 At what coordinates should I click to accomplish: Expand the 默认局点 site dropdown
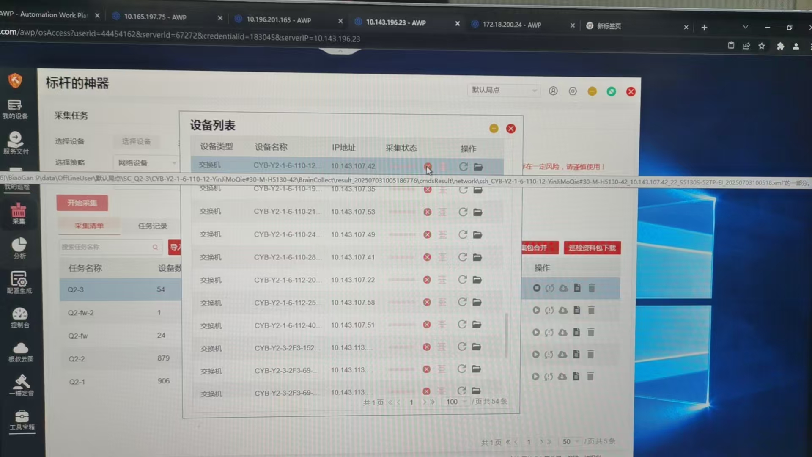504,90
